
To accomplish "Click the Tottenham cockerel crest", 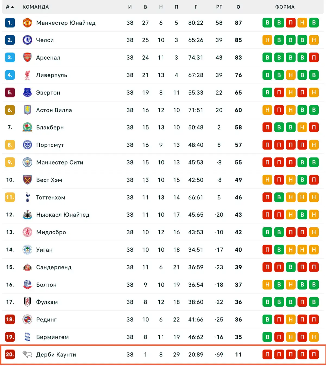I will click(x=27, y=197).
